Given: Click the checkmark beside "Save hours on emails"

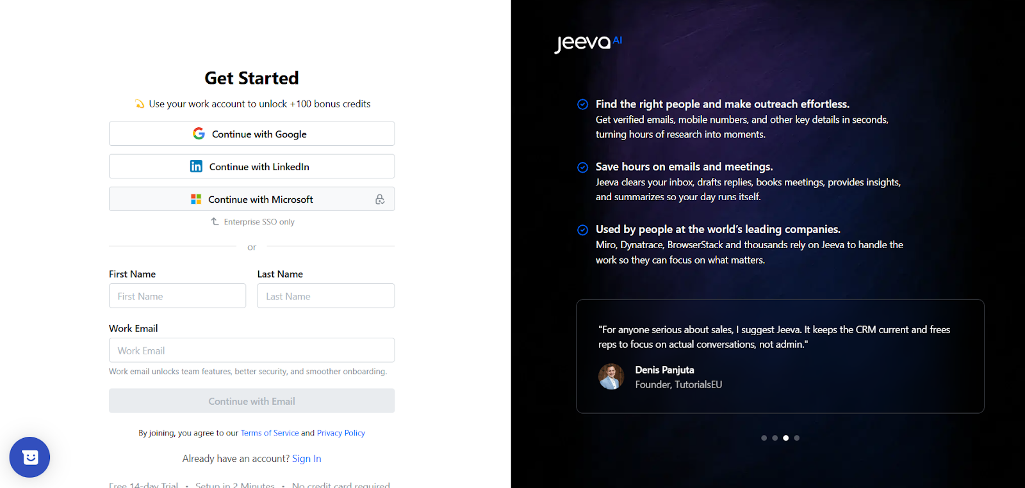Looking at the screenshot, I should [x=582, y=167].
